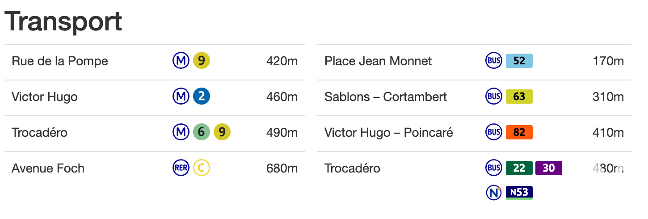Select the orange bus 82 badge
648x219 pixels.
pos(519,132)
